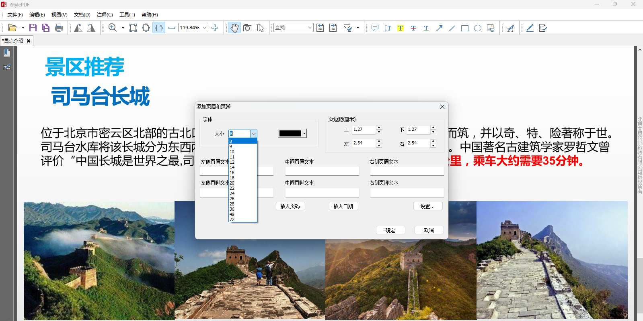Choose the highlight text tool
Screen dimensions: 643x321
[400, 28]
